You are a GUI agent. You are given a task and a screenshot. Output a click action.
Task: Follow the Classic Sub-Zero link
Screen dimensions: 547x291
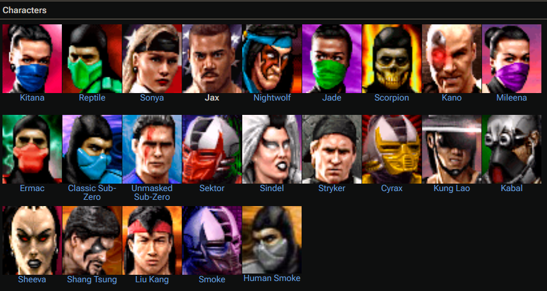tap(92, 192)
